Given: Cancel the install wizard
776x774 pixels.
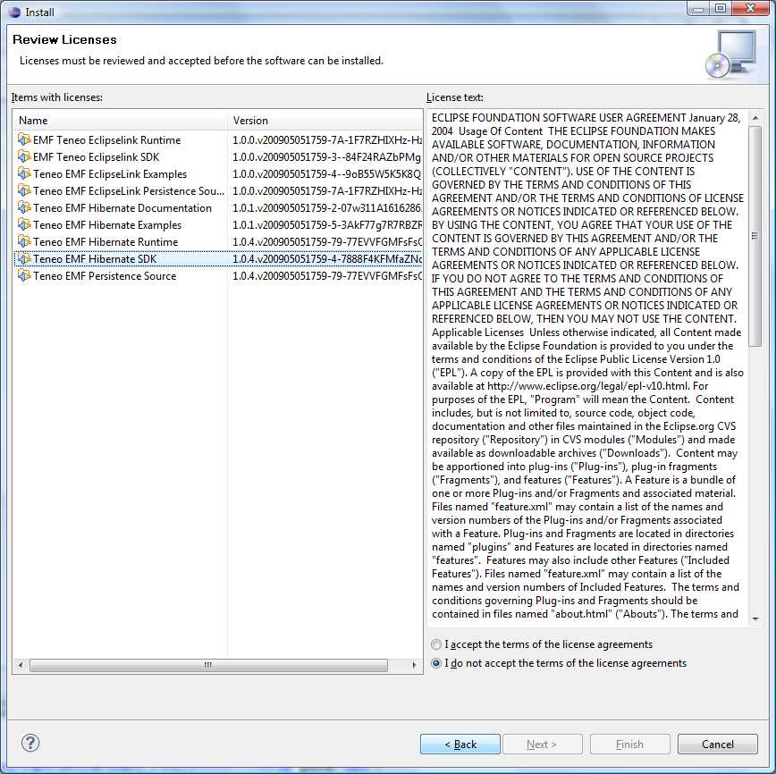Looking at the screenshot, I should [x=718, y=744].
